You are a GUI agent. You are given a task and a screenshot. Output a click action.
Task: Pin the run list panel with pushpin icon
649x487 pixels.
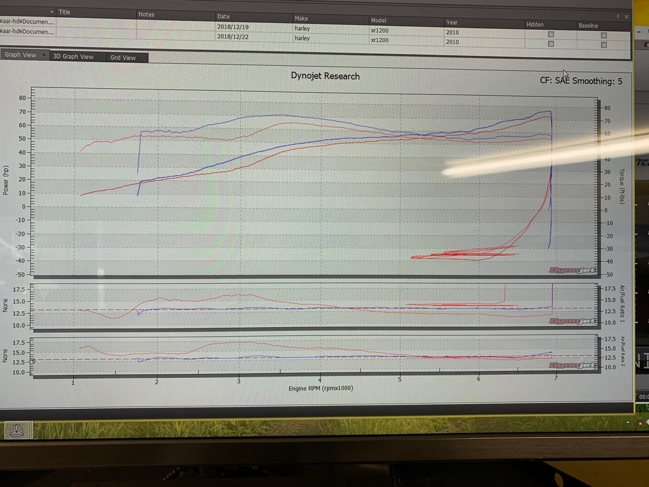[618, 16]
